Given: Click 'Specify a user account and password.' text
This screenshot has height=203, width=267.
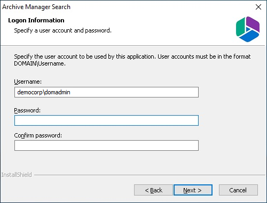Looking at the screenshot, I should [x=62, y=30].
